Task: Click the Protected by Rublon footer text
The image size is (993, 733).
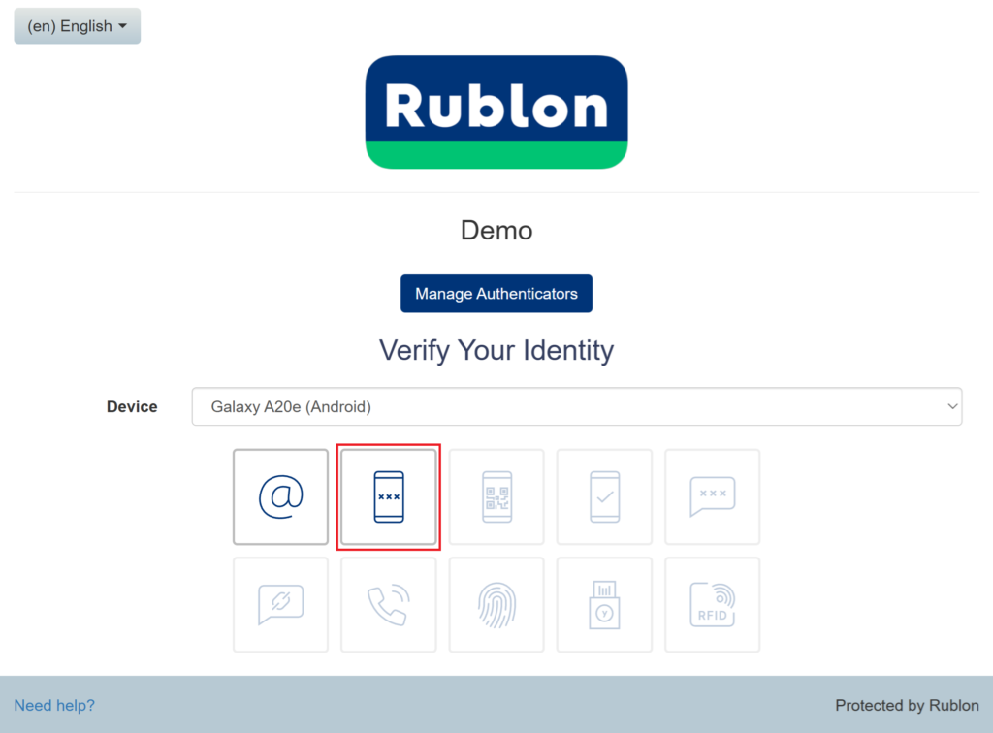Action: (x=907, y=706)
